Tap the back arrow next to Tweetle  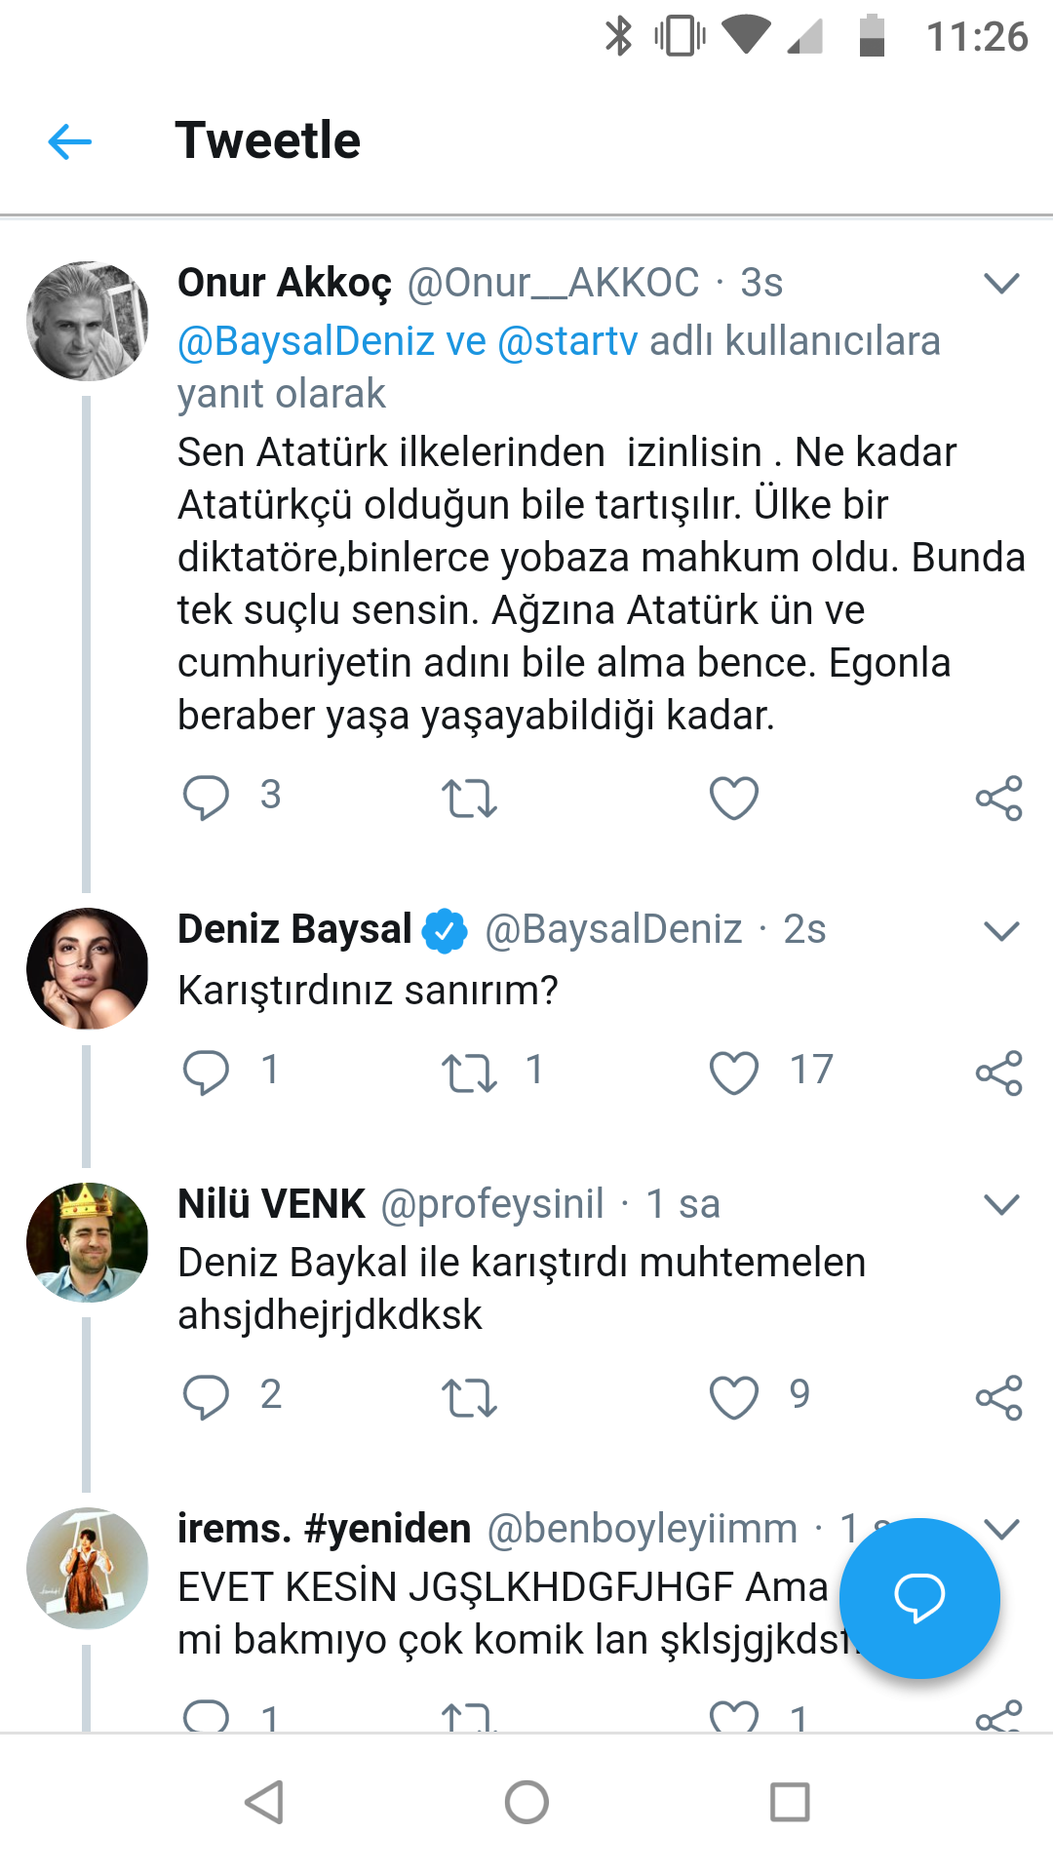tap(70, 142)
